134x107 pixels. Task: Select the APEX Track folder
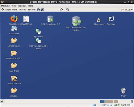tap(14, 41)
